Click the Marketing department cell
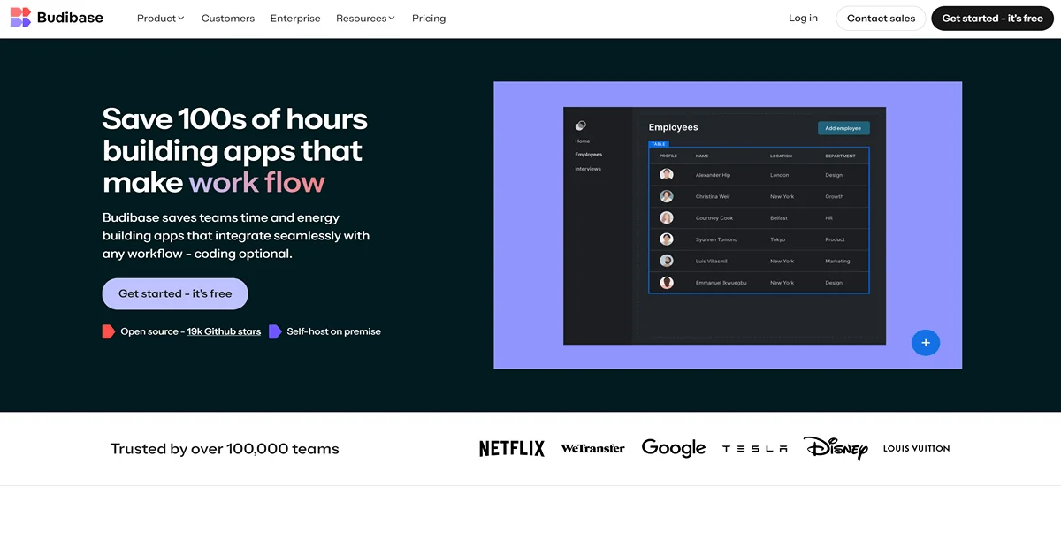 (x=837, y=262)
